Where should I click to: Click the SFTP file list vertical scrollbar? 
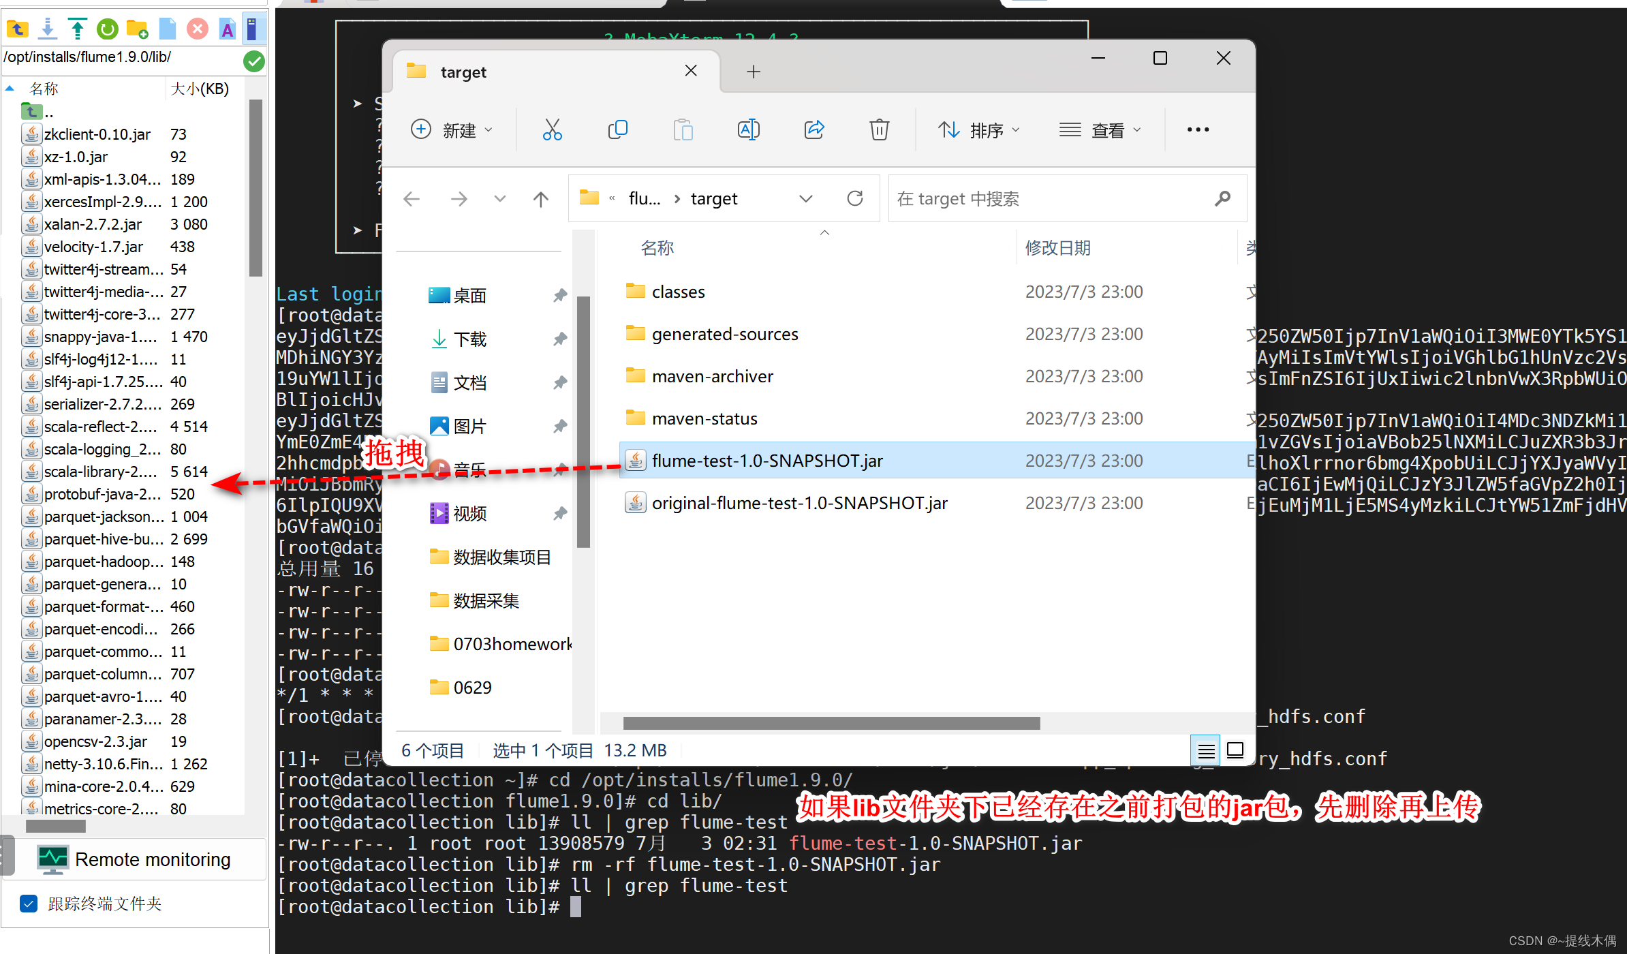point(255,188)
